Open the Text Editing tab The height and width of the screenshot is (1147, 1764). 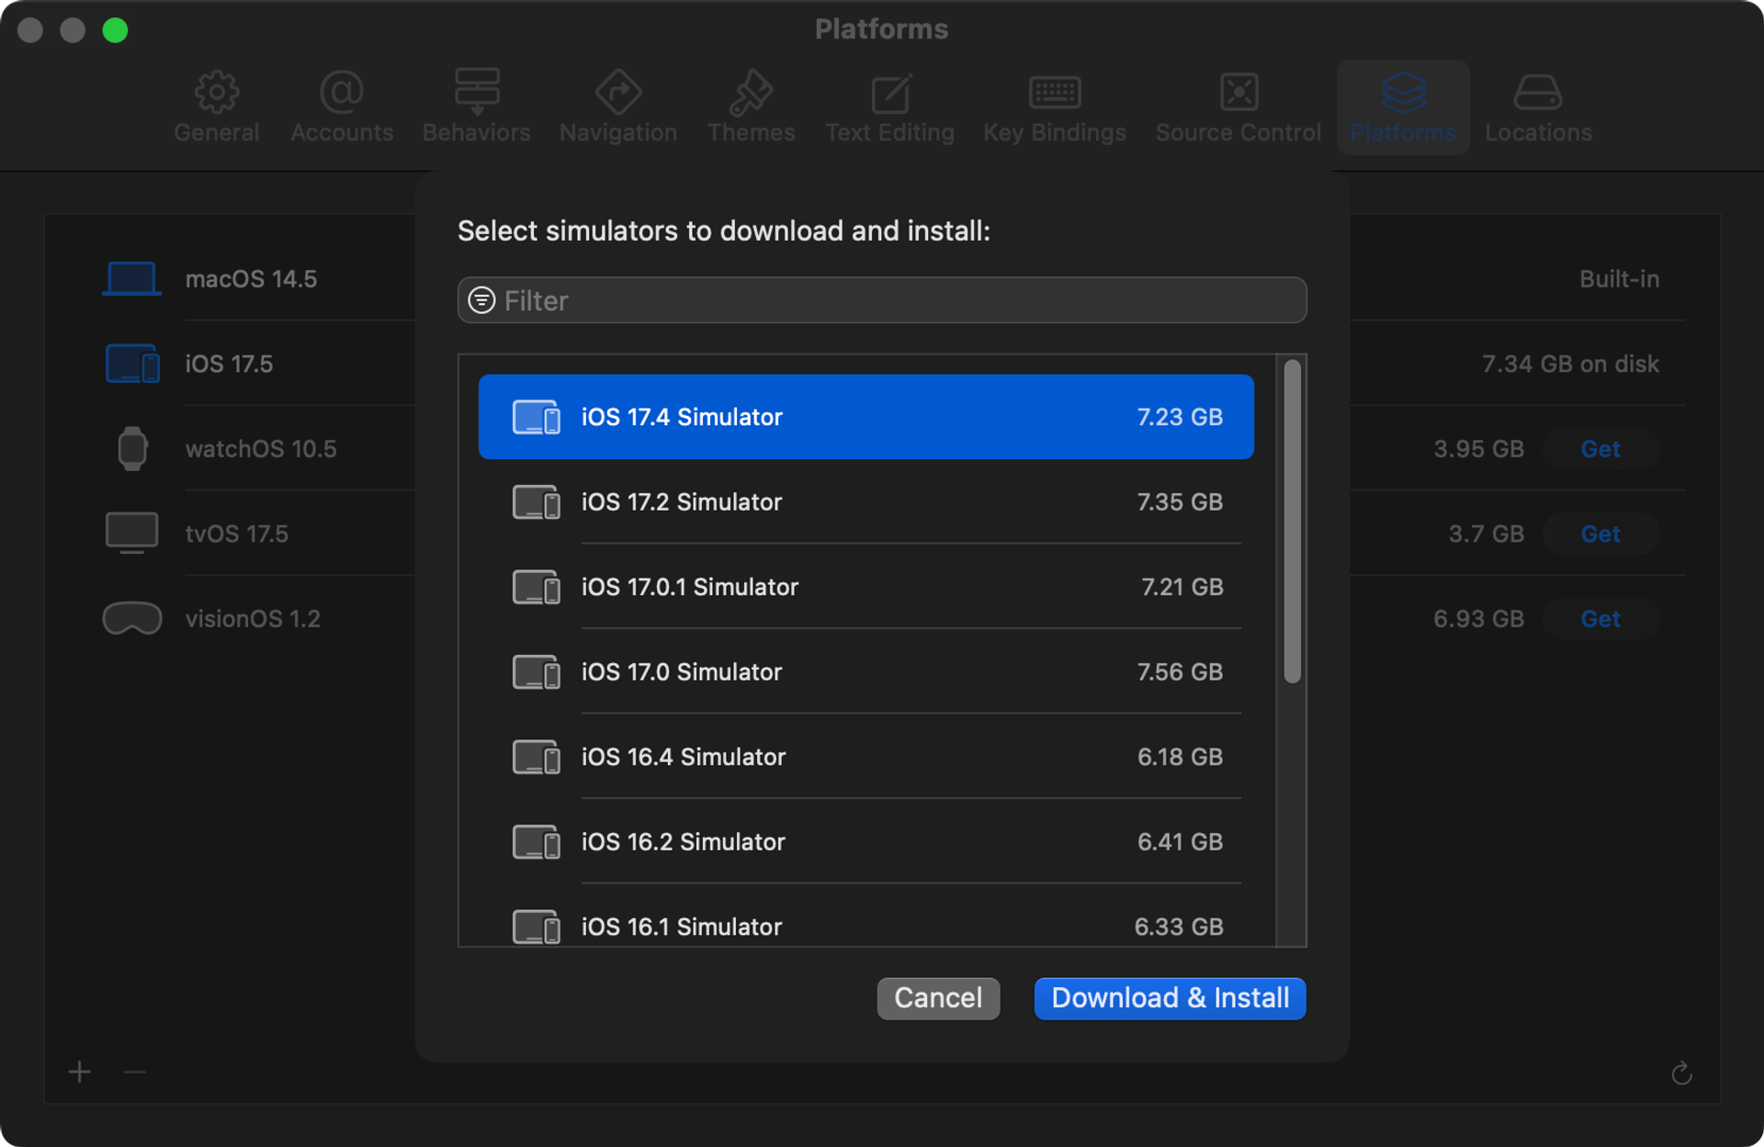pyautogui.click(x=888, y=107)
